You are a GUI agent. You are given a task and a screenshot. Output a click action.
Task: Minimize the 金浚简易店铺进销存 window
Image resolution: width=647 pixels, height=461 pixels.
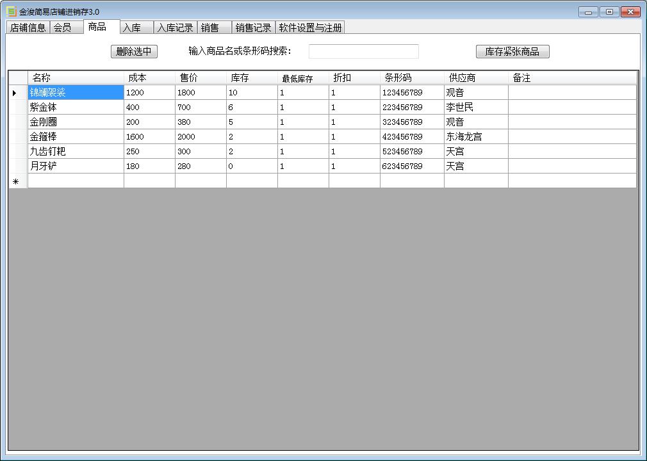(x=588, y=12)
